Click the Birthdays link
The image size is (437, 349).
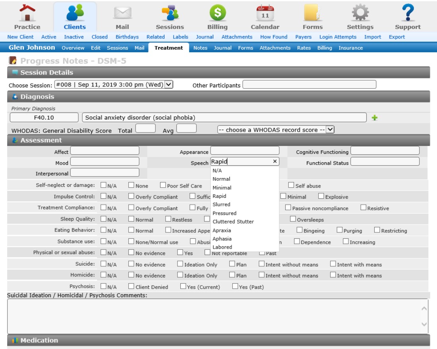[x=127, y=37]
